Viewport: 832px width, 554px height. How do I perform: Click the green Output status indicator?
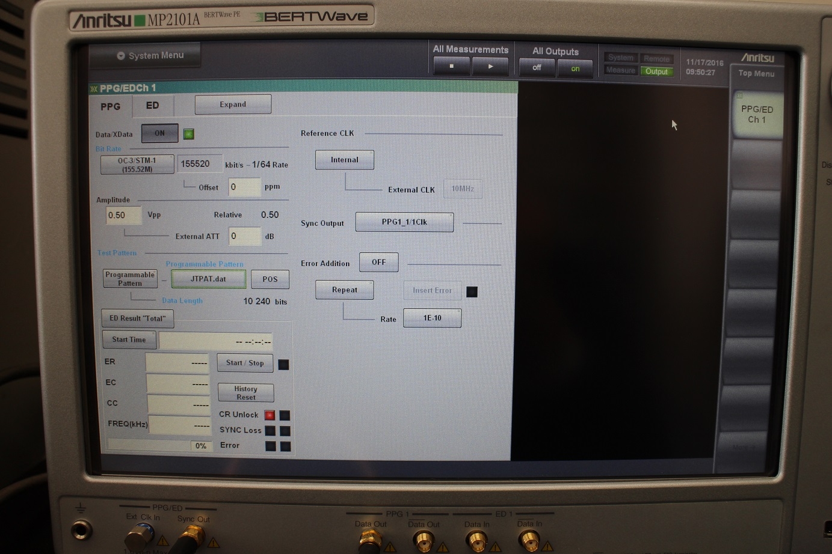[656, 71]
